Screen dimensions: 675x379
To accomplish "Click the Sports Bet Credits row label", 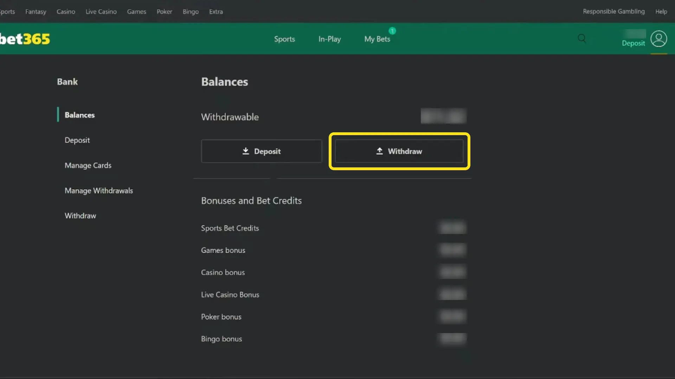I will 230,228.
